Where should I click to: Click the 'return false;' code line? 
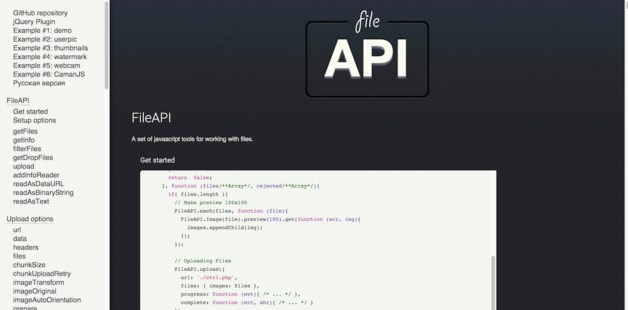190,178
